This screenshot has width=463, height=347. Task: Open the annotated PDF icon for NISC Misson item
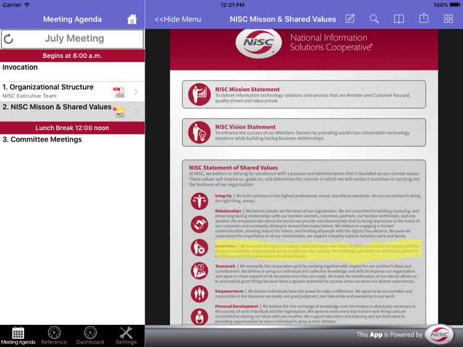pyautogui.click(x=119, y=112)
